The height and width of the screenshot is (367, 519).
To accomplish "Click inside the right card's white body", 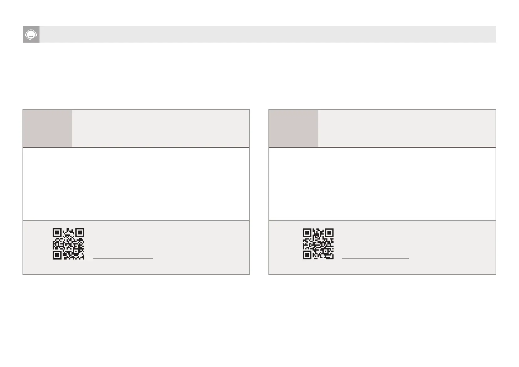I will point(382,184).
